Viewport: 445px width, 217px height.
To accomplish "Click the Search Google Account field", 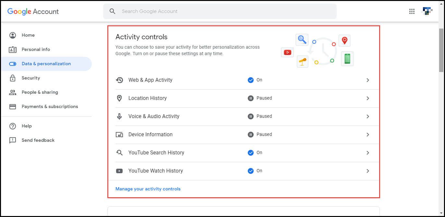I will pyautogui.click(x=220, y=11).
